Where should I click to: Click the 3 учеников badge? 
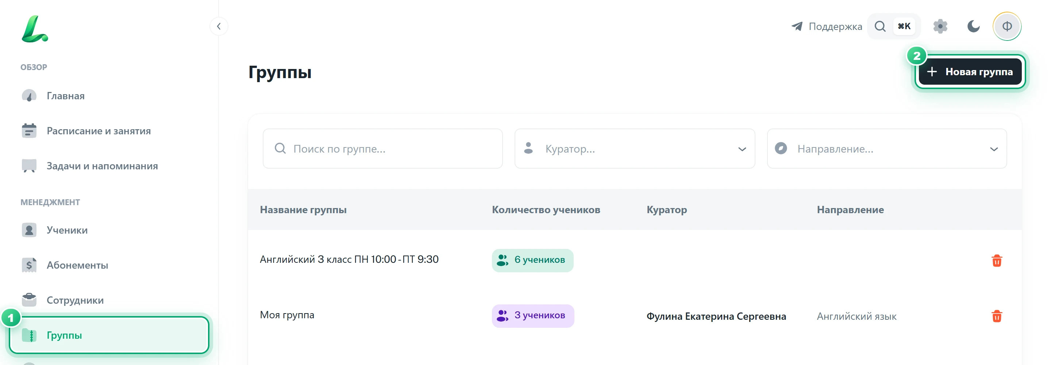coord(533,316)
